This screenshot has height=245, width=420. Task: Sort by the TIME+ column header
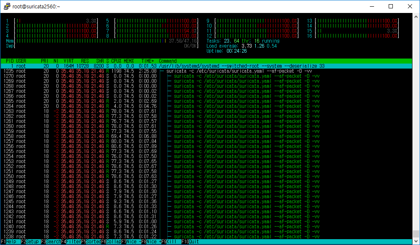(148, 61)
